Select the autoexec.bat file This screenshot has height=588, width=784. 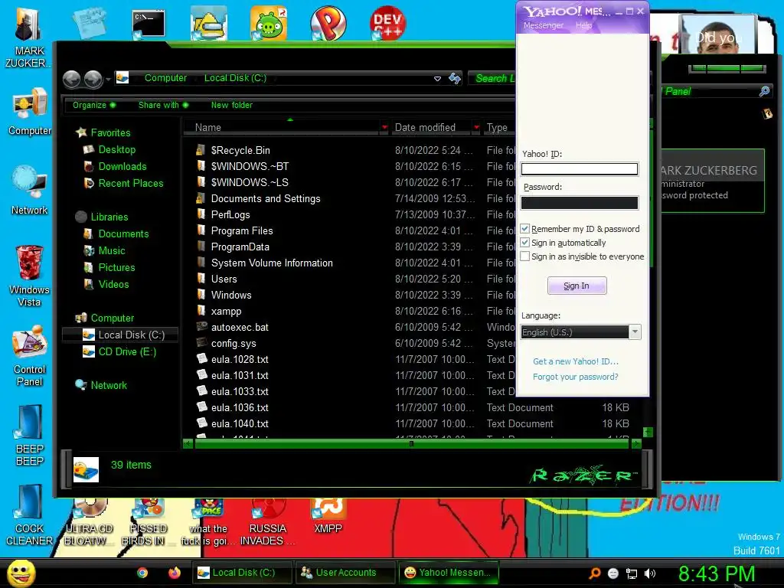coord(240,327)
